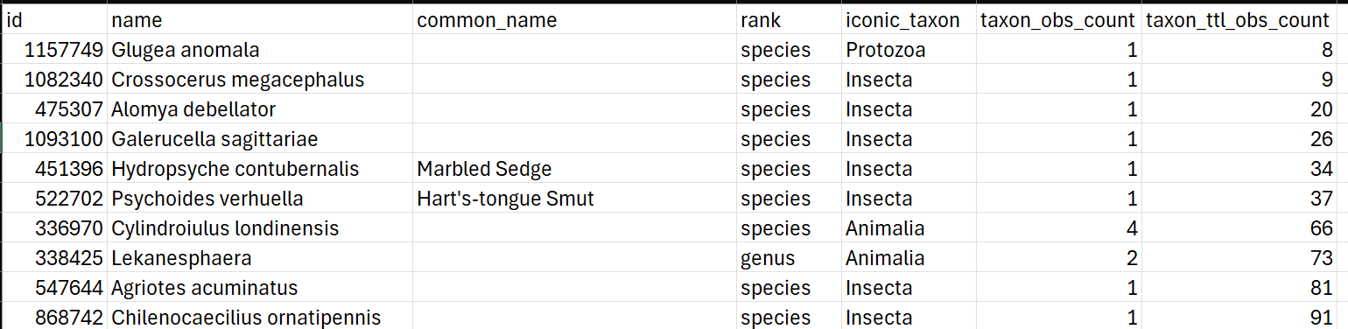The height and width of the screenshot is (329, 1348).
Task: Click the Hart's-tongue Smut cell
Action: pos(575,199)
